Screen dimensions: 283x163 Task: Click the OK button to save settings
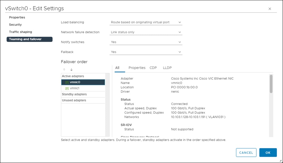(x=268, y=152)
